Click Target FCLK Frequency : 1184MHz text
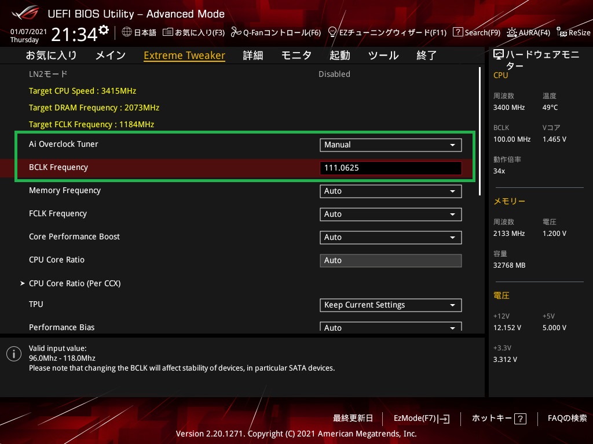Viewport: 593px width, 444px height. click(91, 124)
